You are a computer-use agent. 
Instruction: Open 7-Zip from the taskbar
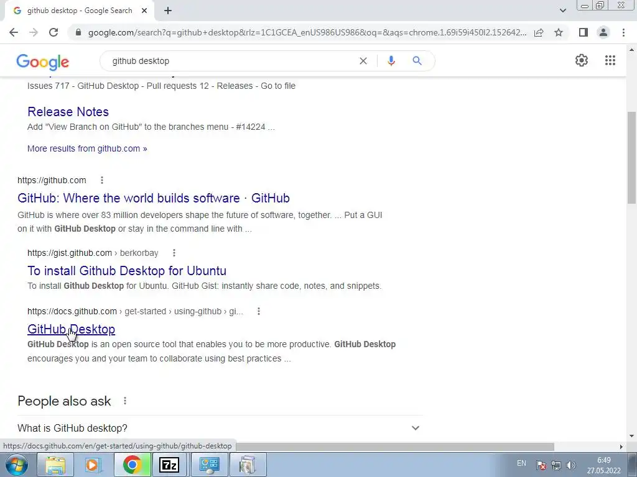click(169, 465)
